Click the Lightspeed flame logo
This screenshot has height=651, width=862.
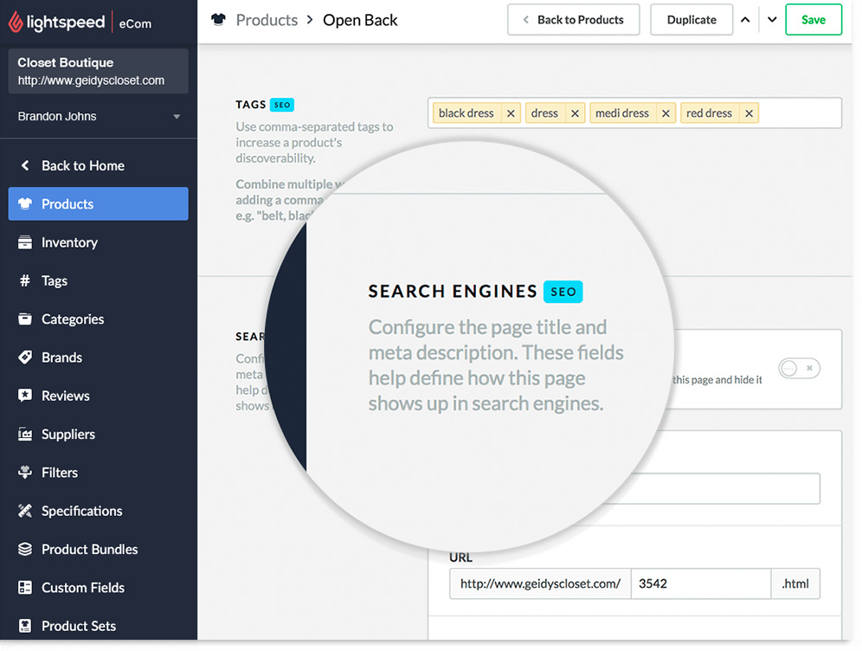point(16,22)
